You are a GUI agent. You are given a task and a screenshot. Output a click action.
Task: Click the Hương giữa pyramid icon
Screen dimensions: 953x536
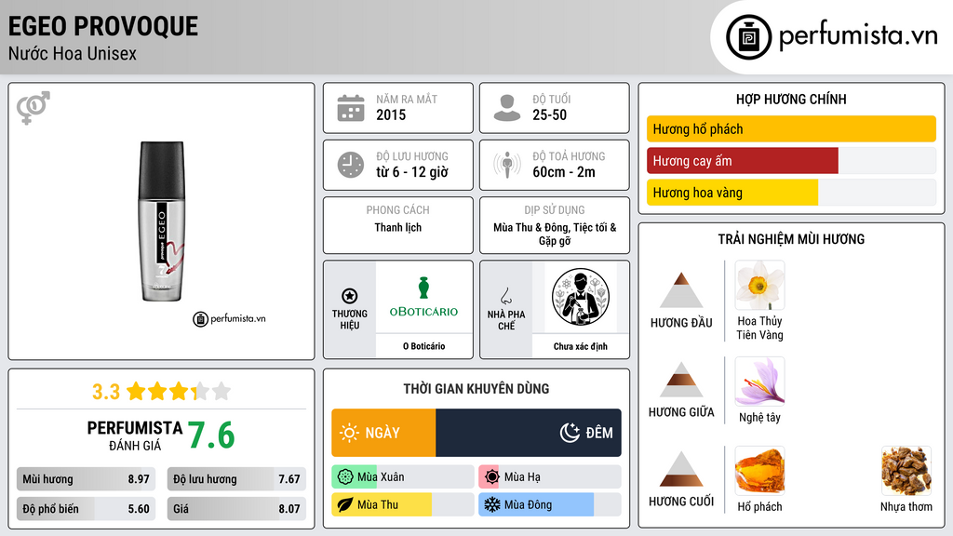point(681,380)
